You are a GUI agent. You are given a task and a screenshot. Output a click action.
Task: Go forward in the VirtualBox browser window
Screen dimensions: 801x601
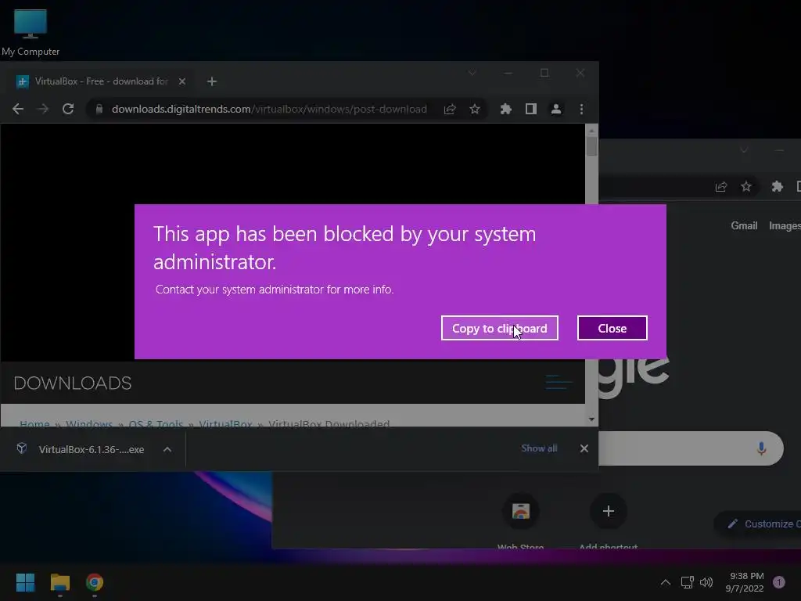(43, 109)
